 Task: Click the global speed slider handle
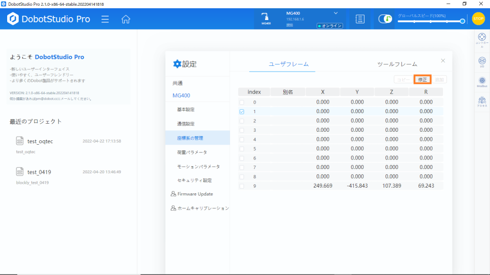click(462, 21)
